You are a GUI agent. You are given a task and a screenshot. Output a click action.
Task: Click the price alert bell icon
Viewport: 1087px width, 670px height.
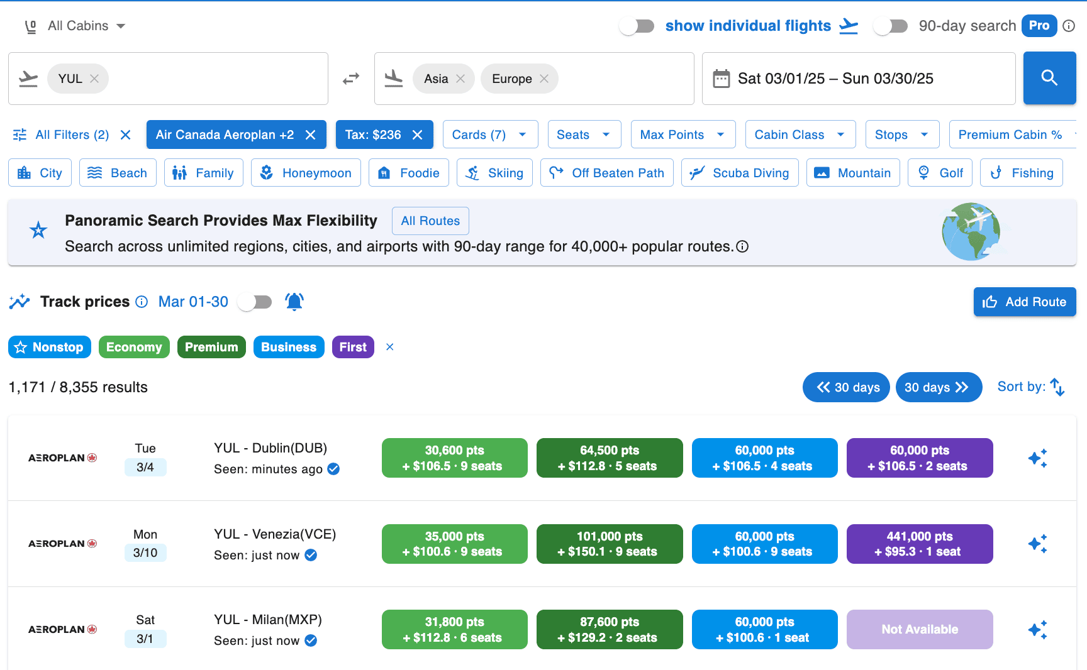click(x=294, y=302)
